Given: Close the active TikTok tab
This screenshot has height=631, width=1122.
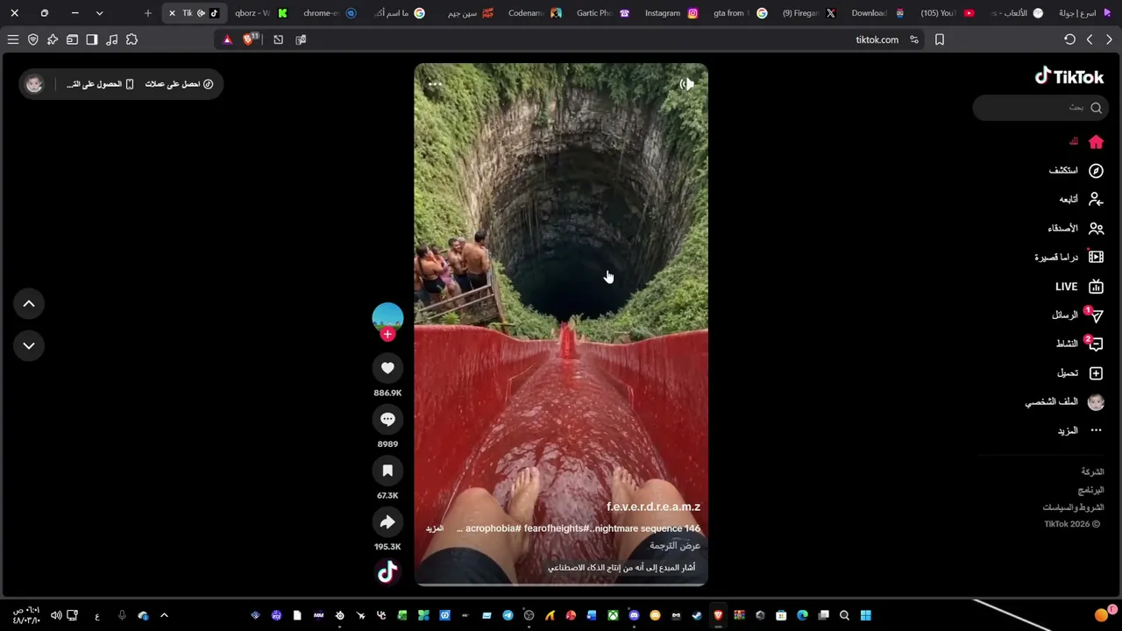Looking at the screenshot, I should (x=172, y=13).
